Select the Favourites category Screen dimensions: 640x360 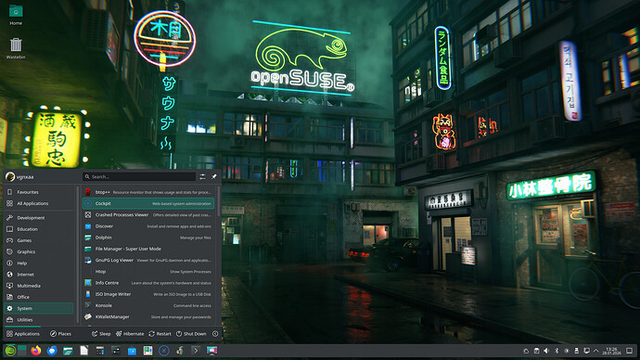point(39,192)
